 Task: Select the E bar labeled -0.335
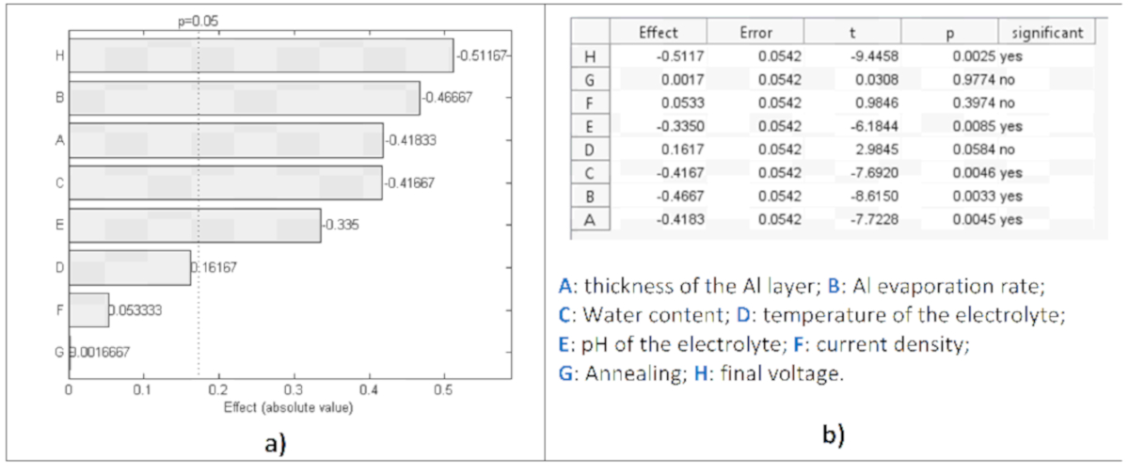[195, 226]
